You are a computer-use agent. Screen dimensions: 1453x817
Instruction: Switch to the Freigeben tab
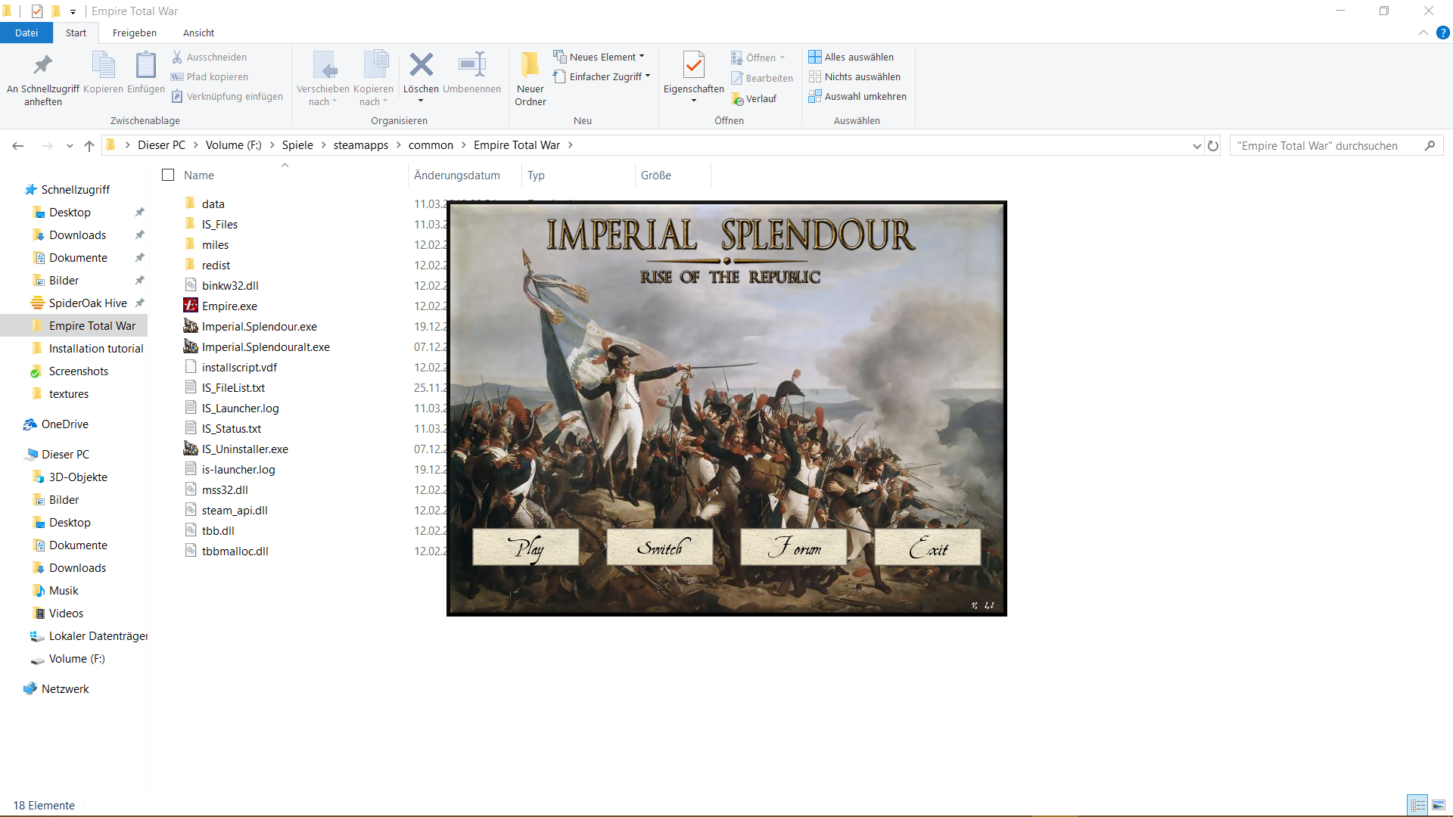pos(135,33)
